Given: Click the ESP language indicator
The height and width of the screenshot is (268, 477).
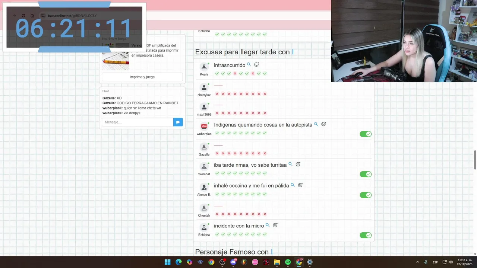Looking at the screenshot, I should (x=435, y=262).
